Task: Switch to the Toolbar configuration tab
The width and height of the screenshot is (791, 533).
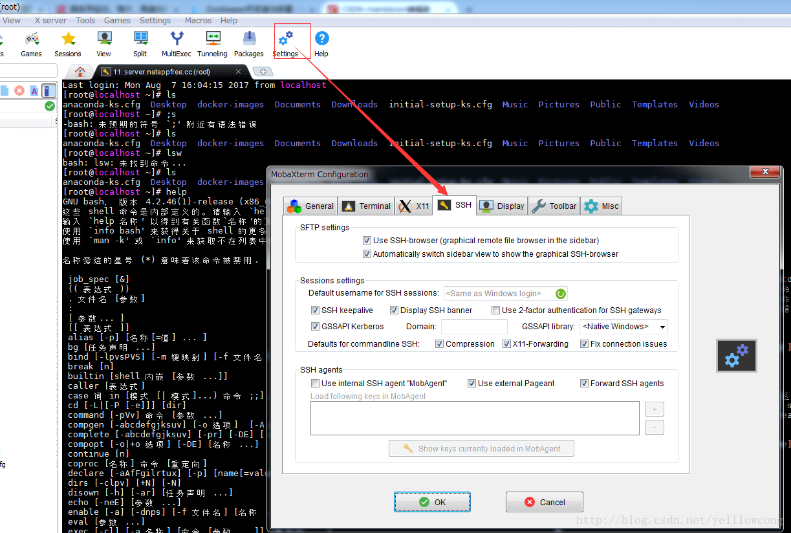Action: (x=554, y=206)
